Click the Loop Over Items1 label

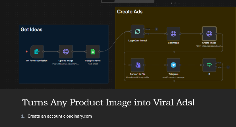[138, 41]
